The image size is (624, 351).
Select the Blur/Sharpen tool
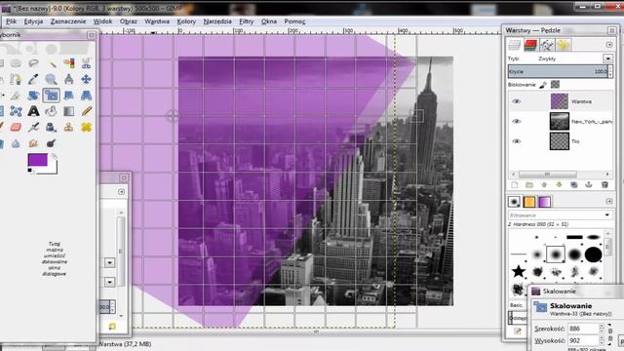click(16, 143)
